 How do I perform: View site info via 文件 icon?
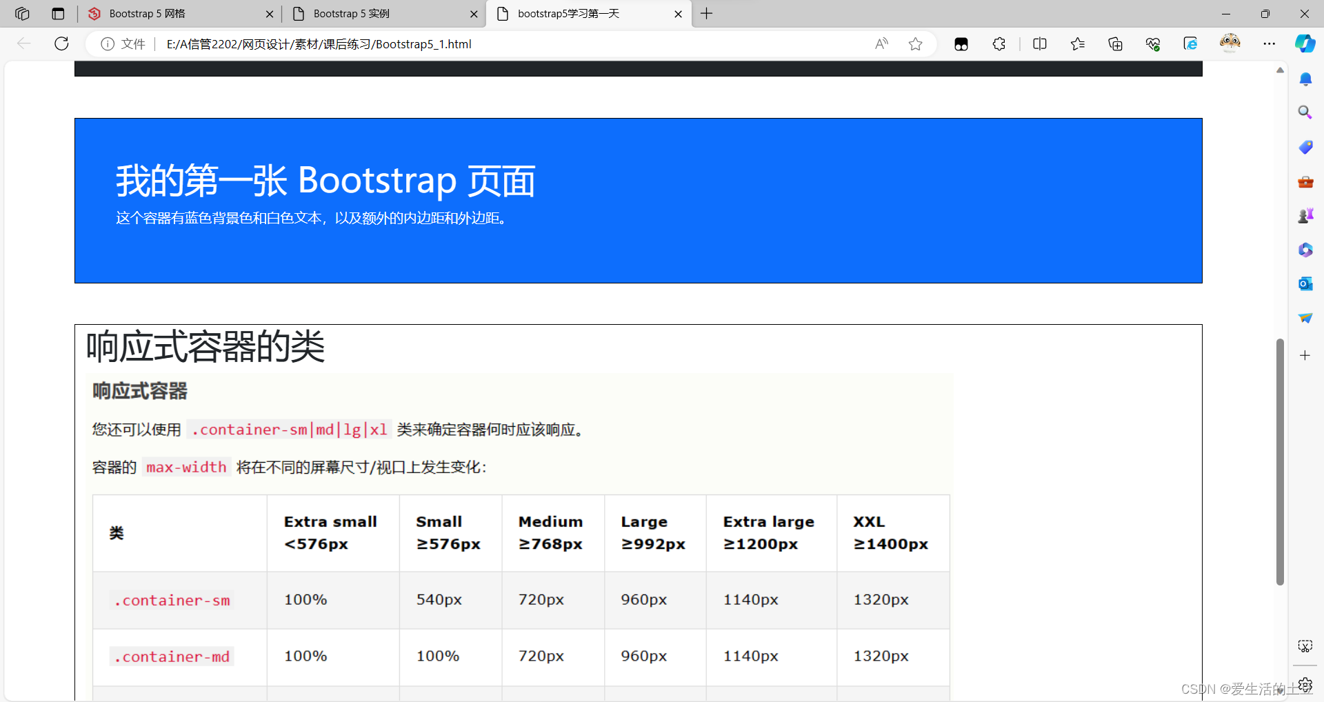pos(123,44)
